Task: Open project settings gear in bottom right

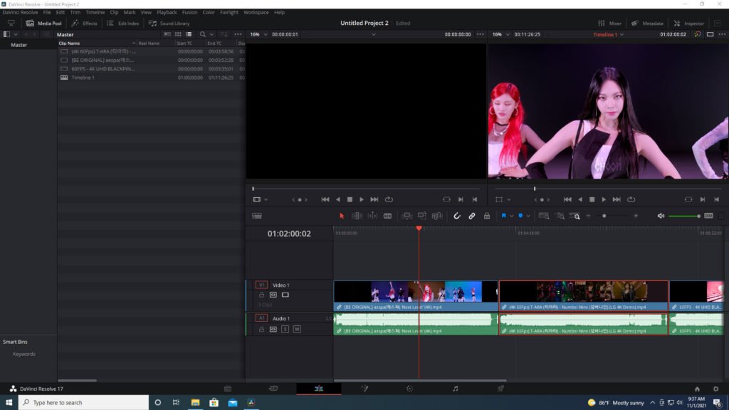Action: coord(715,389)
